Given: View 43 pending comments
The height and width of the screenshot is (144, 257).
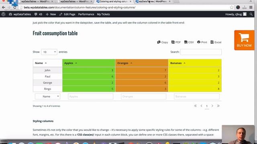Looking at the screenshot, I should click(x=39, y=14).
